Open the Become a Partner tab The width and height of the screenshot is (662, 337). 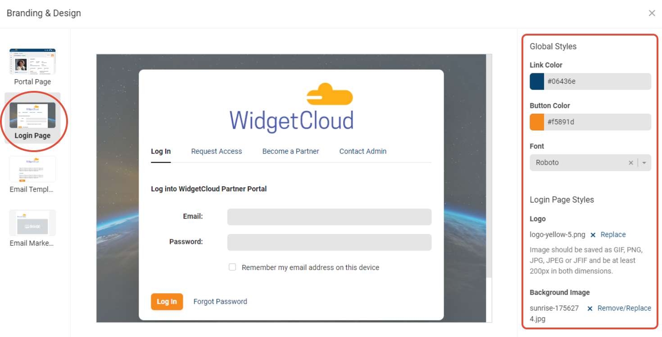pyautogui.click(x=290, y=151)
